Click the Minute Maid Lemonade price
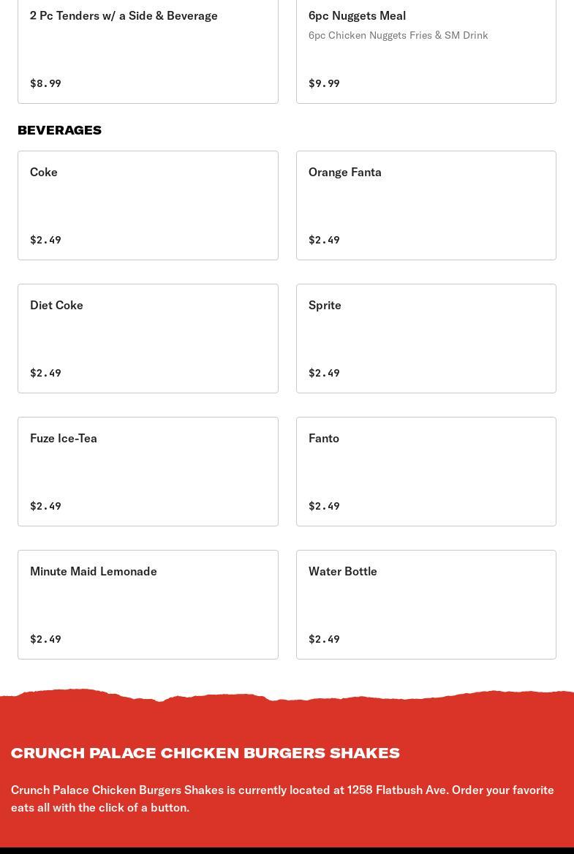 click(x=45, y=639)
